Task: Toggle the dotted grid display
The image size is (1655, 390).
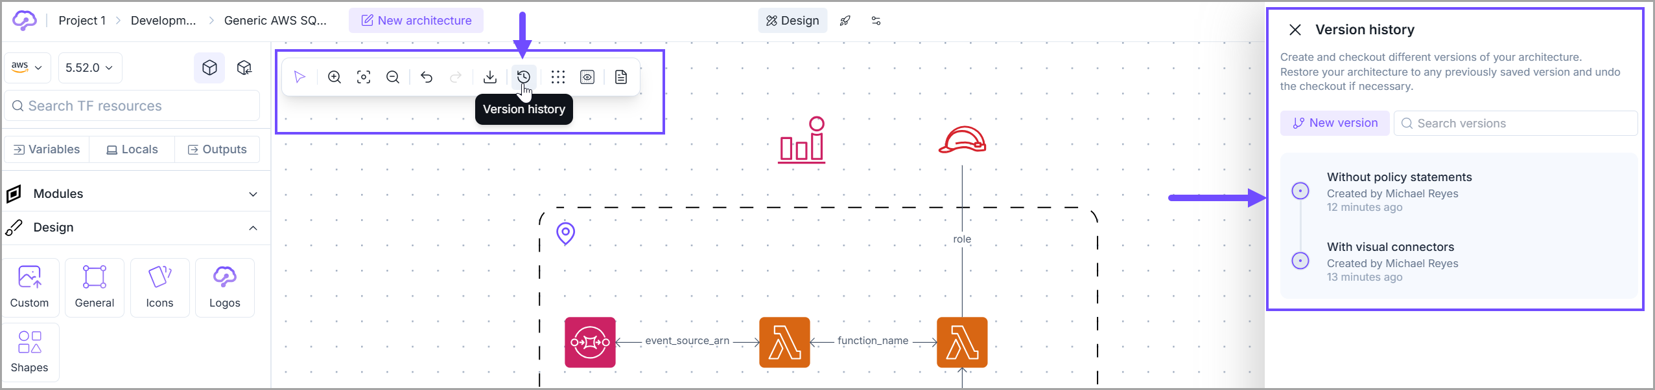Action: tap(558, 78)
